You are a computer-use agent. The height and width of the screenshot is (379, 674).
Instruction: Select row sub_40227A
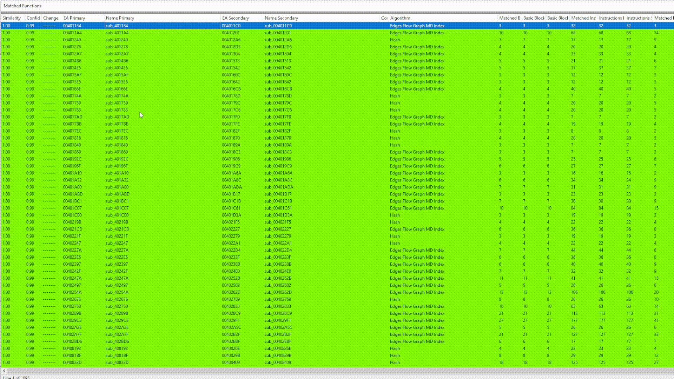[x=337, y=250]
